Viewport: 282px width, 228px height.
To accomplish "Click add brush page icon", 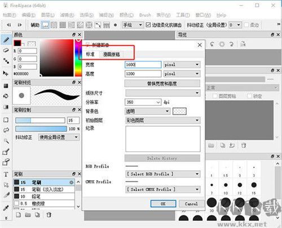I will (x=19, y=214).
